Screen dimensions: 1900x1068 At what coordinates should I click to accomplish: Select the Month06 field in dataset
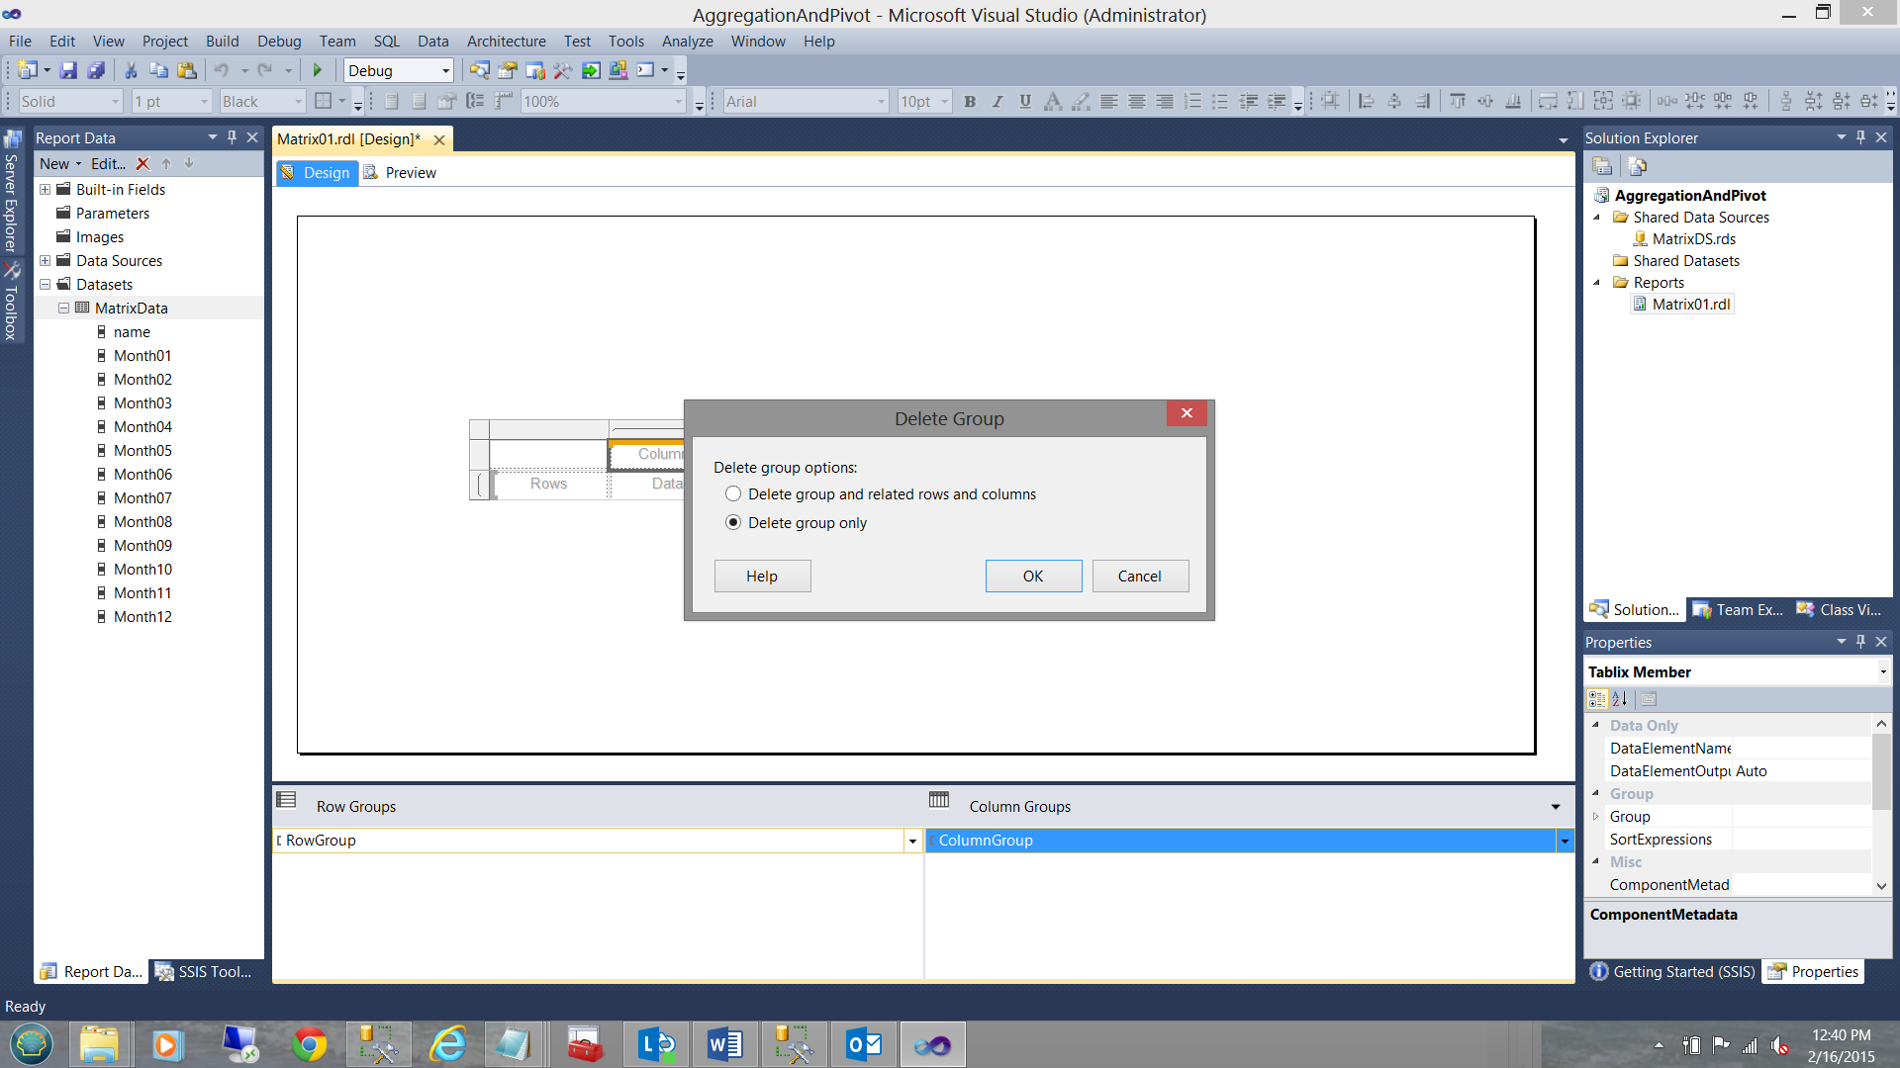[142, 475]
